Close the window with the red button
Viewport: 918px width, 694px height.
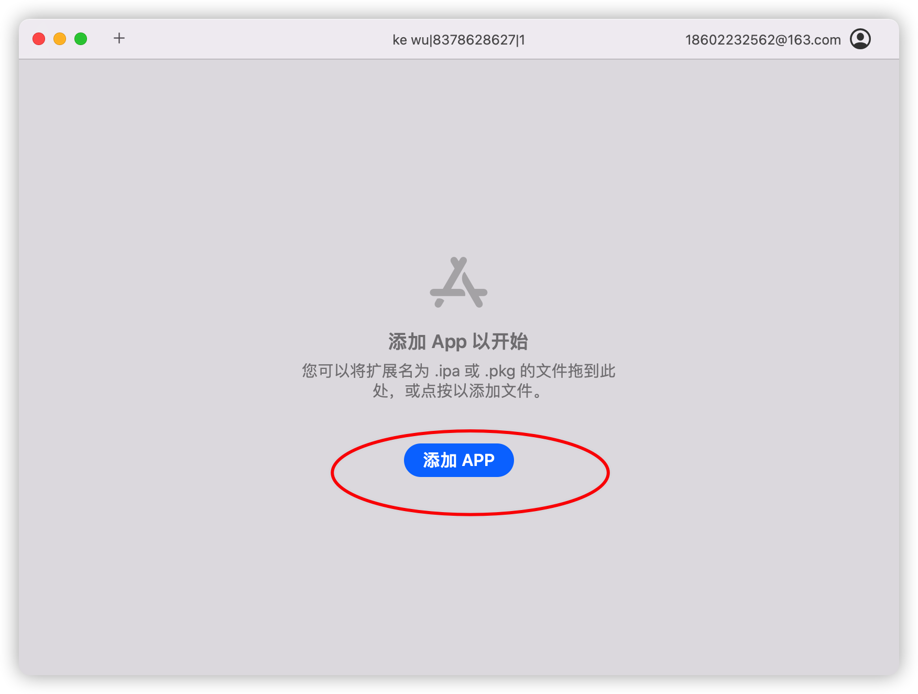tap(39, 39)
